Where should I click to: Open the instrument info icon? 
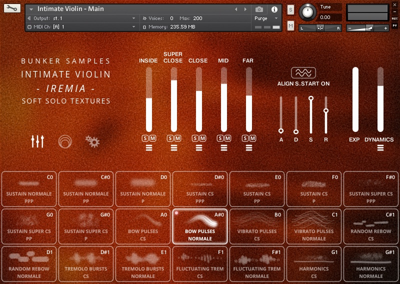pos(274,9)
